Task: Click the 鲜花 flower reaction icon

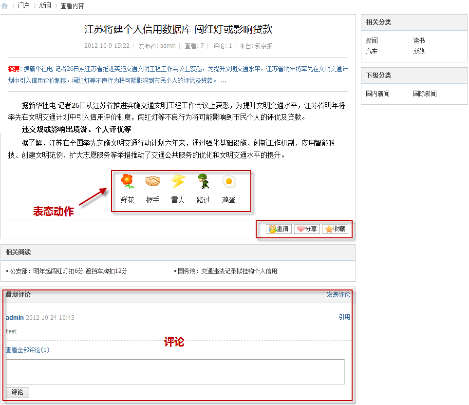Action: [x=128, y=181]
